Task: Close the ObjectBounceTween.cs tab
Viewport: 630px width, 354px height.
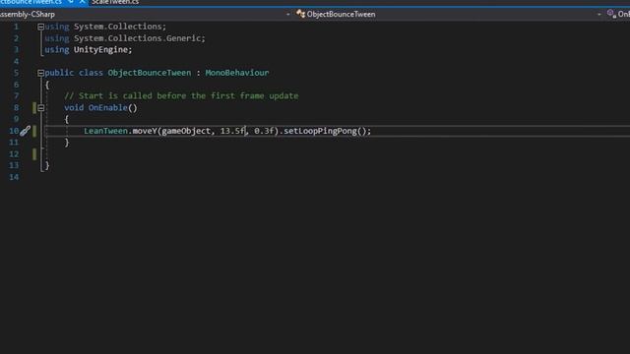Action: tap(82, 2)
